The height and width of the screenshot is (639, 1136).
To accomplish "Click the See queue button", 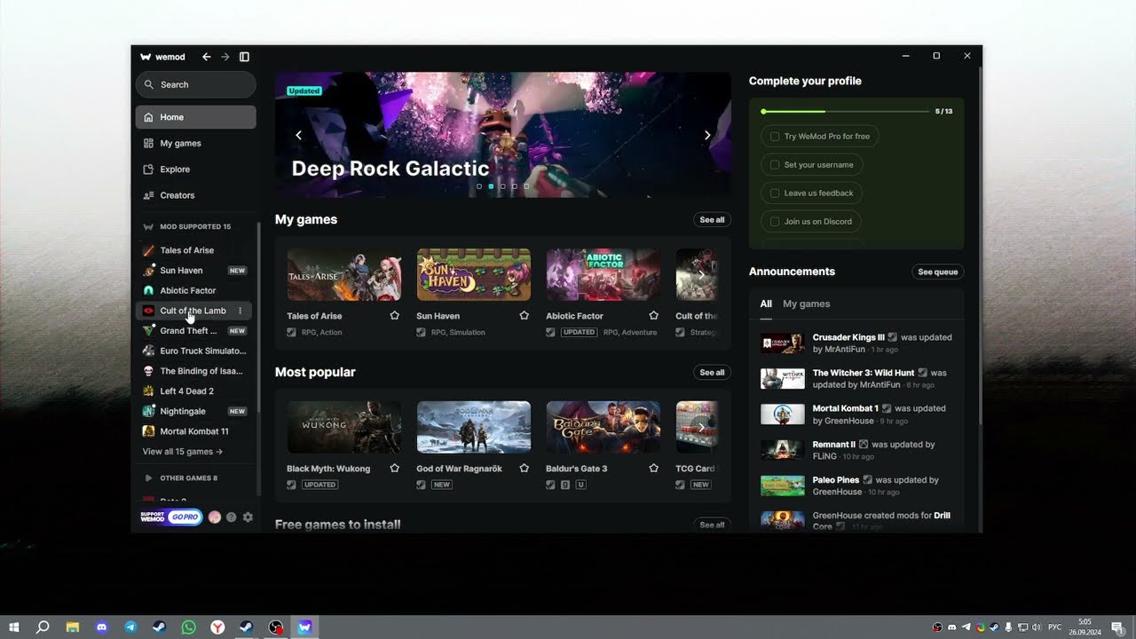I will (938, 272).
